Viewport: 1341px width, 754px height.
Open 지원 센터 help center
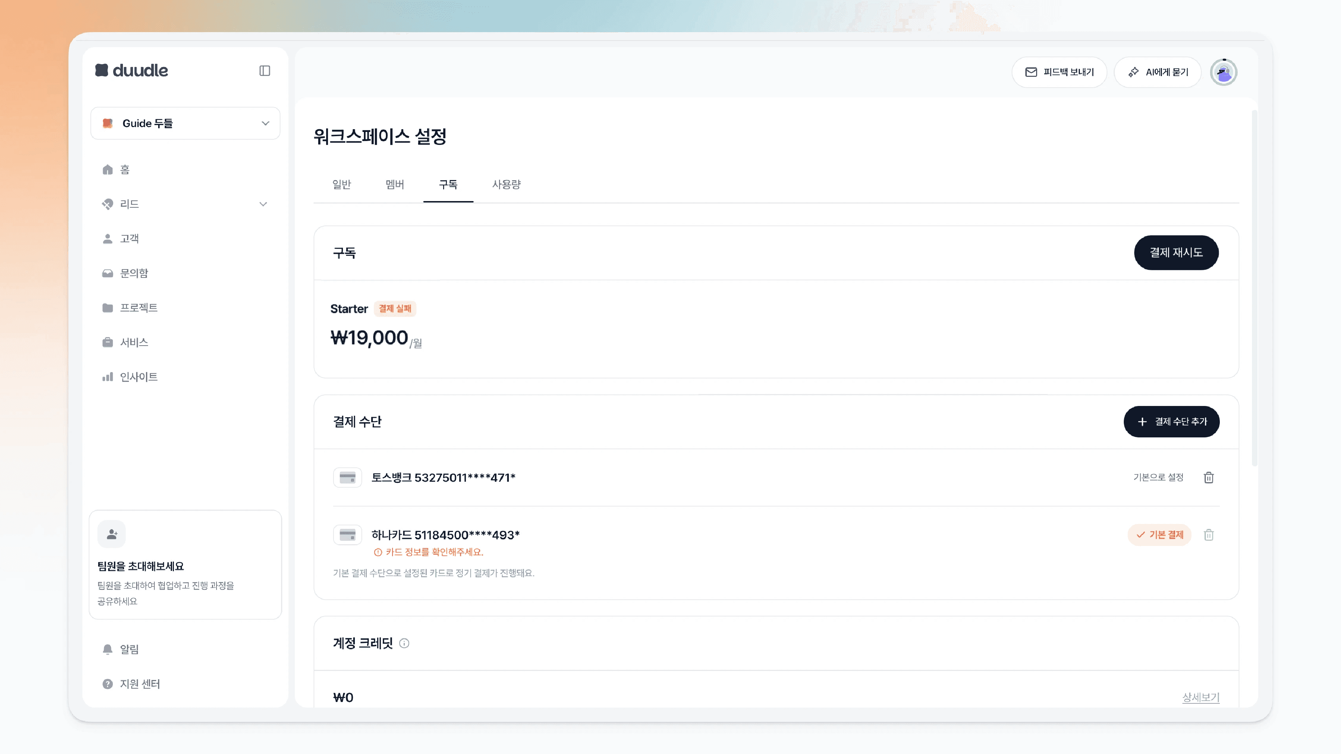click(x=185, y=684)
